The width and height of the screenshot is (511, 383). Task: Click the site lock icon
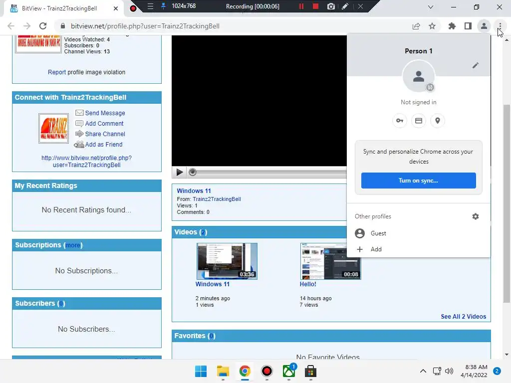[63, 26]
